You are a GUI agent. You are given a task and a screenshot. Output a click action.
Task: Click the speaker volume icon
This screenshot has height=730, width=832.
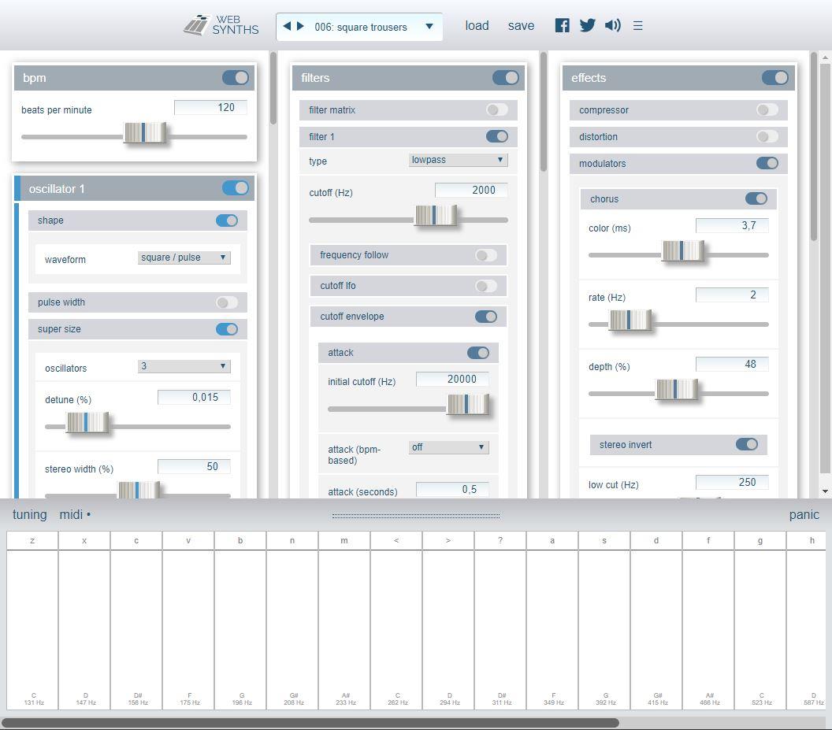[612, 25]
